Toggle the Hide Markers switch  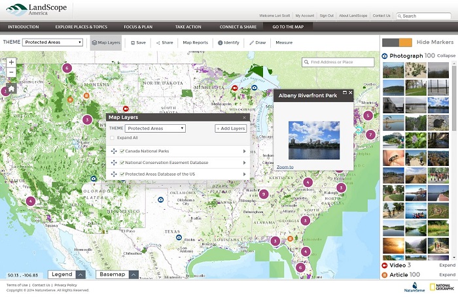(397, 42)
